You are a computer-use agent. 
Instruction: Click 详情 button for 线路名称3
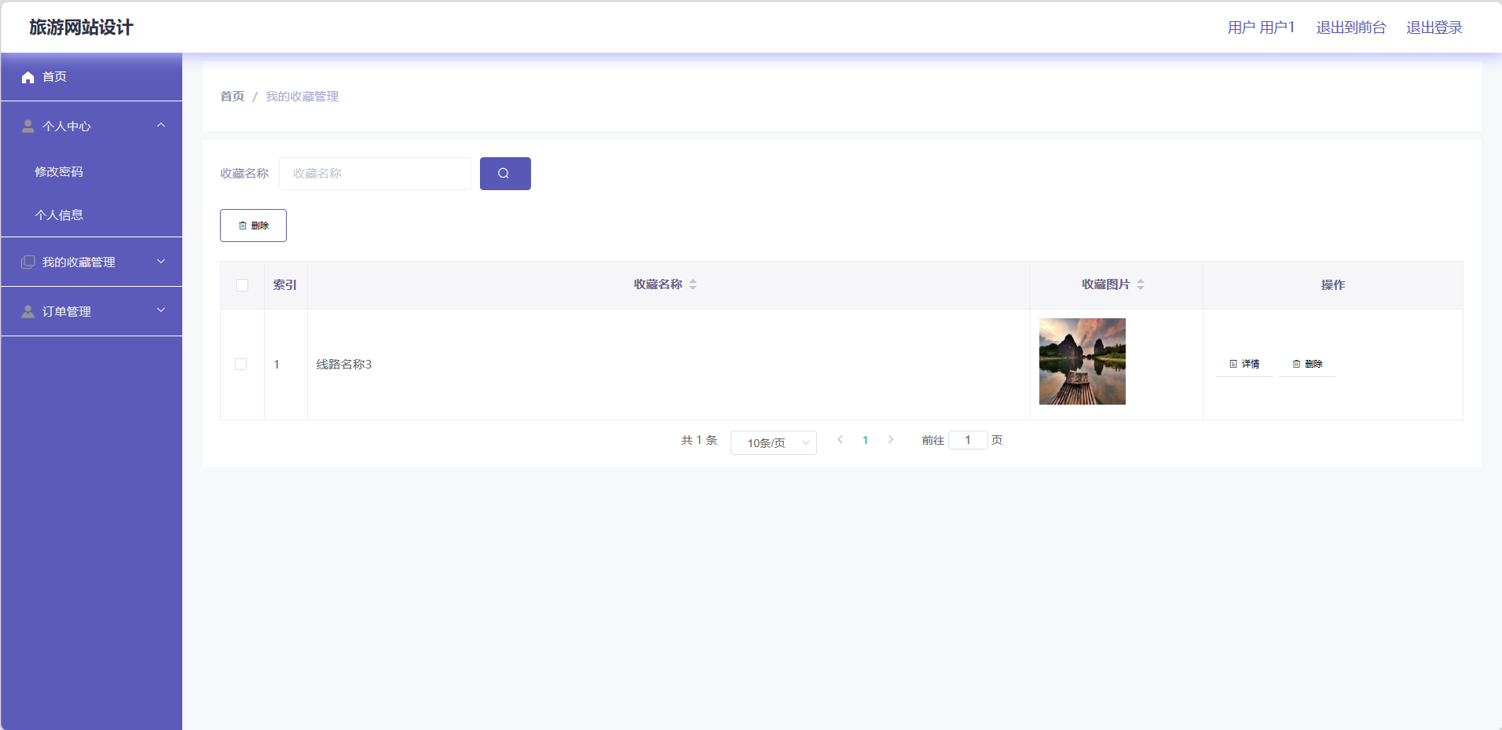(x=1244, y=364)
